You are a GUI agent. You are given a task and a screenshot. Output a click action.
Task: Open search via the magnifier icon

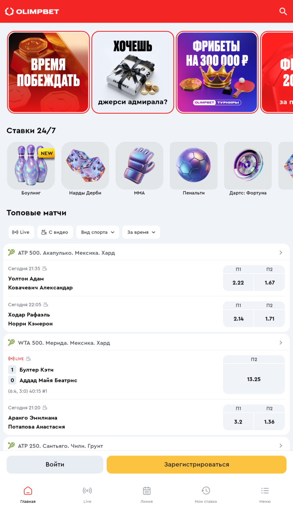(x=283, y=11)
